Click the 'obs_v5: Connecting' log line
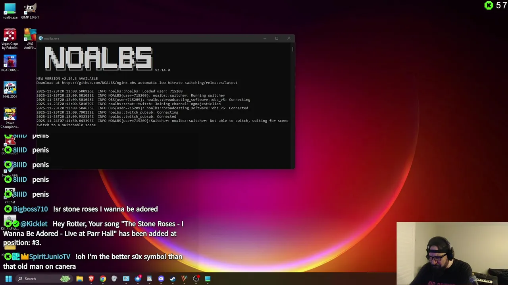The width and height of the screenshot is (508, 285). coord(143,100)
